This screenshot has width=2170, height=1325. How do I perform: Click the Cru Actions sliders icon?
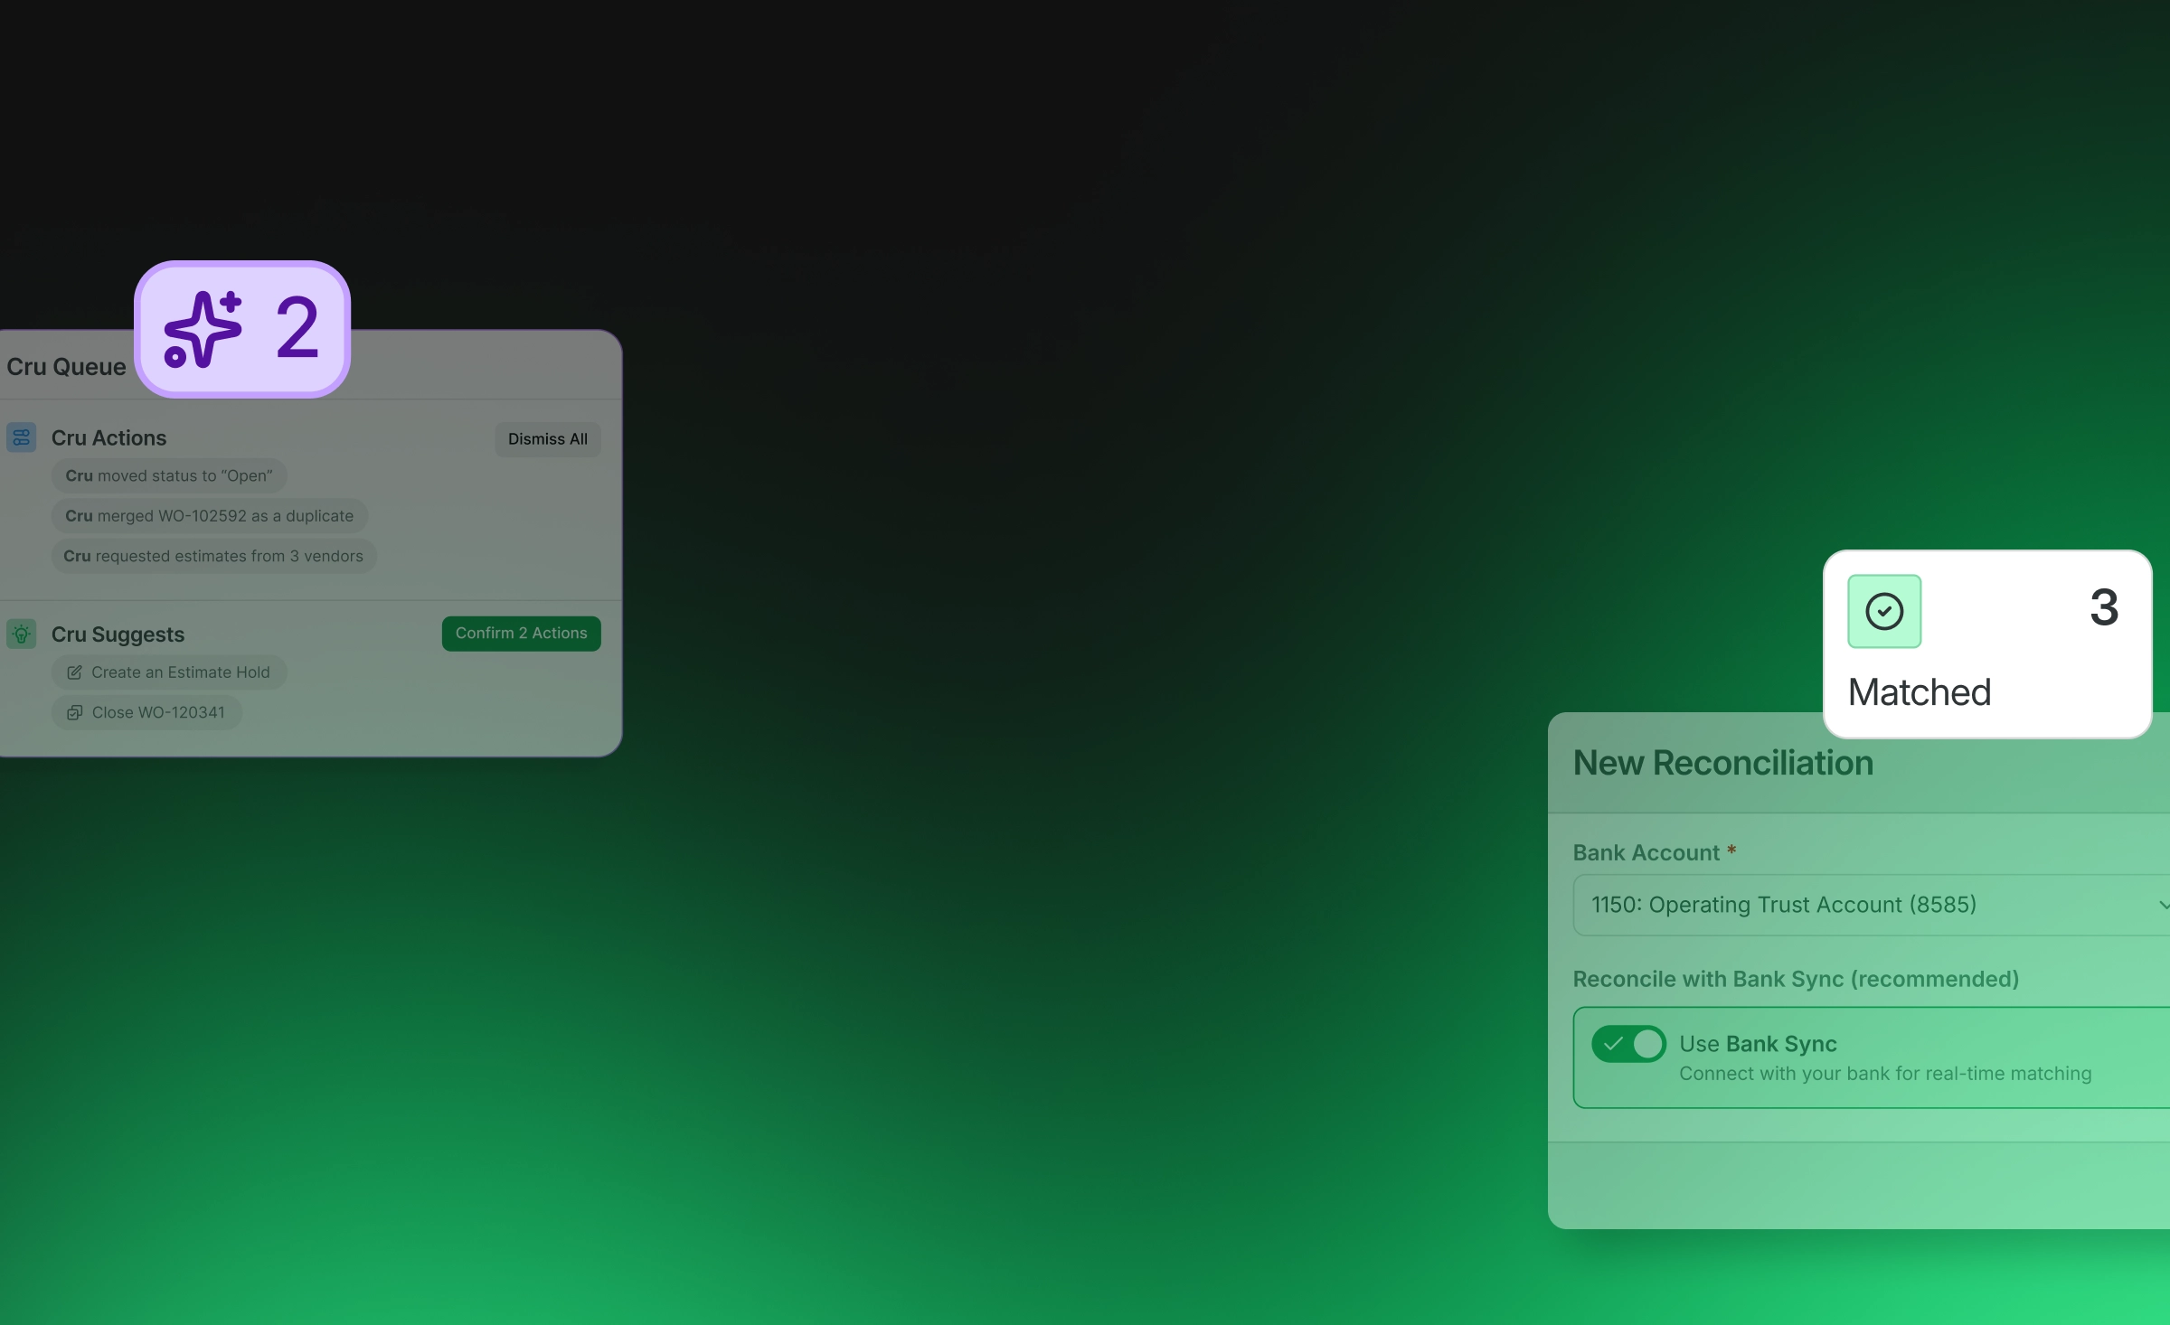tap(22, 437)
